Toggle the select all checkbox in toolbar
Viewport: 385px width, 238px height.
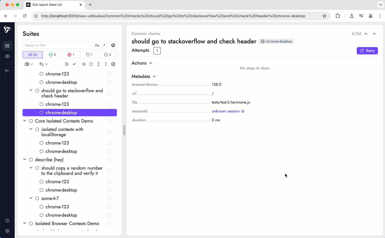(113, 64)
